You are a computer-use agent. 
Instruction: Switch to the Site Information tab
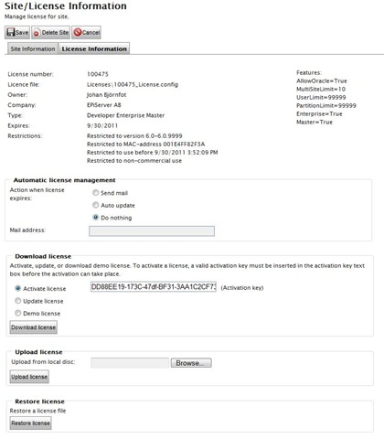click(x=33, y=48)
